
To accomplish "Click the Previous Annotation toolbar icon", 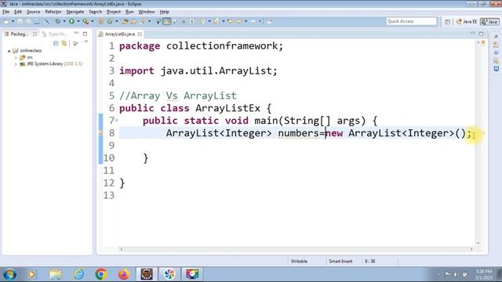I will click(x=216, y=21).
